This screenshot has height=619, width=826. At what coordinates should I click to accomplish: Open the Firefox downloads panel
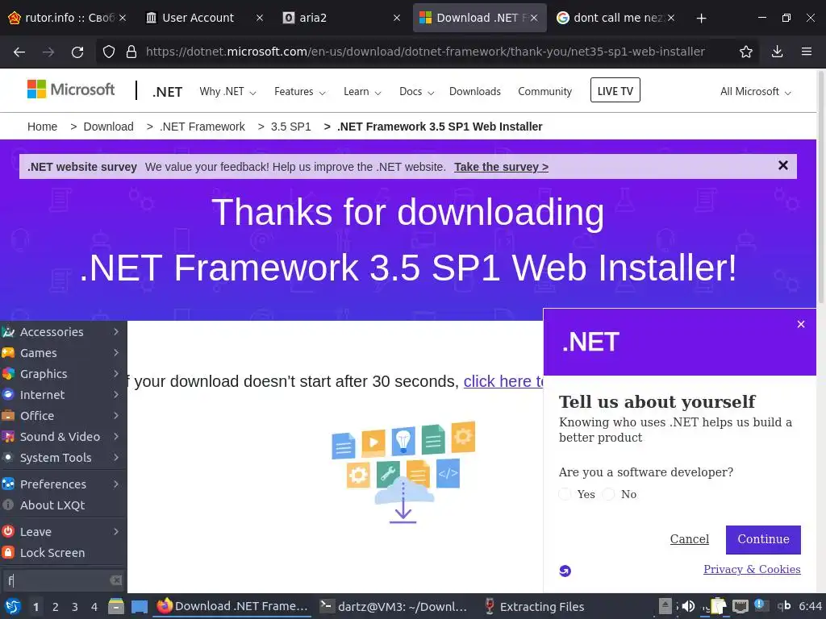pos(777,52)
